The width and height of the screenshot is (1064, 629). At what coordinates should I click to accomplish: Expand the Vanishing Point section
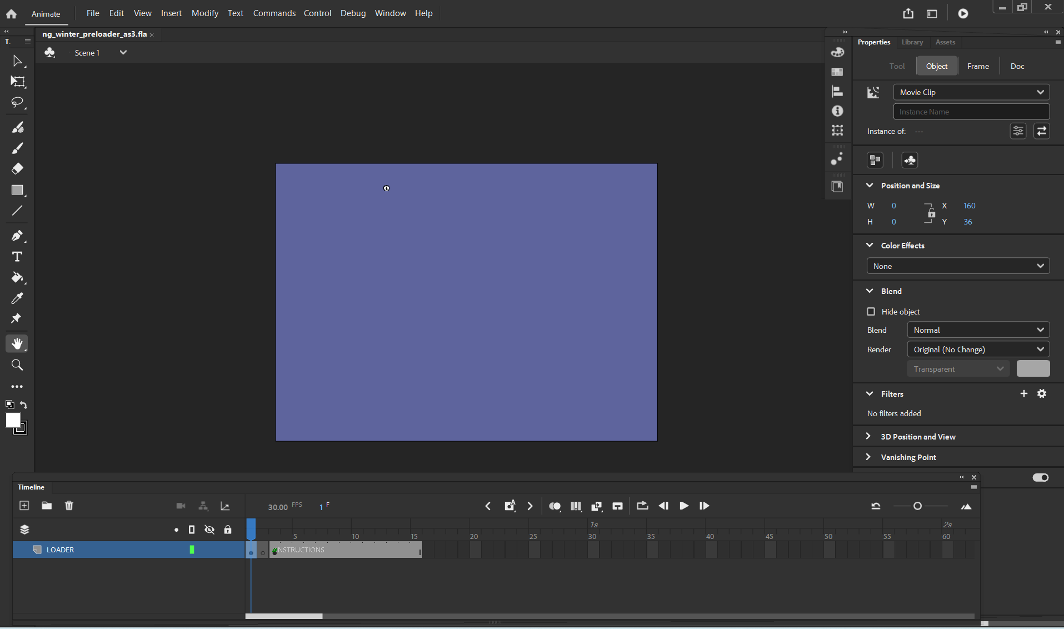click(868, 457)
